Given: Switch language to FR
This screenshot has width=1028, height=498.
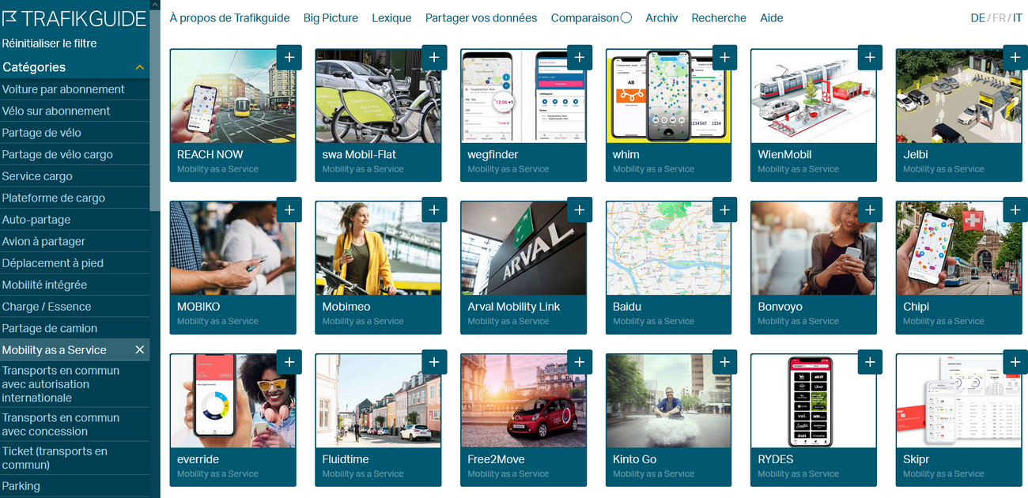Looking at the screenshot, I should coord(1000,17).
